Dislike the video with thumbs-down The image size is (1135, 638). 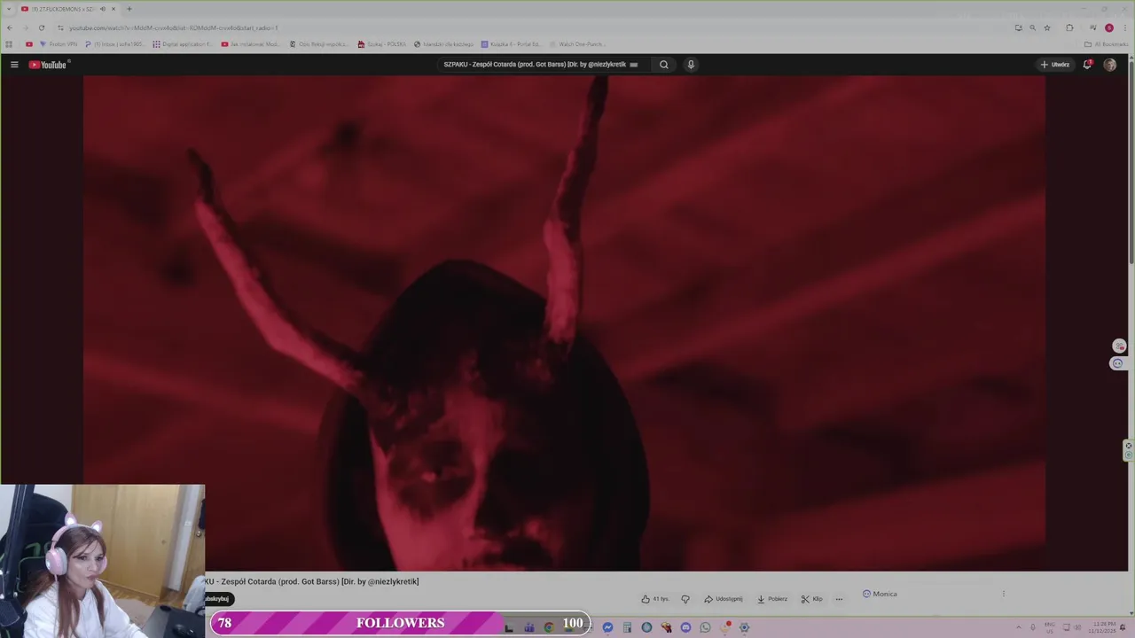coord(685,599)
